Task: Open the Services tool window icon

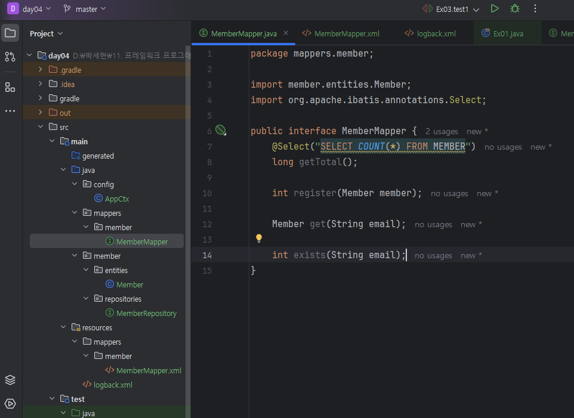Action: [10, 403]
